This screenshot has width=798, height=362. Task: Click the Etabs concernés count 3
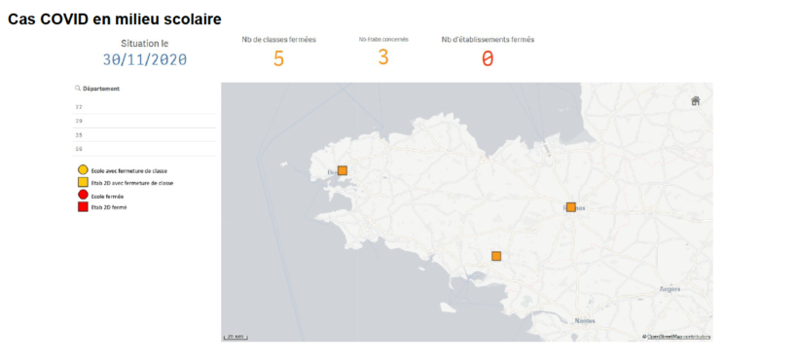pyautogui.click(x=383, y=57)
